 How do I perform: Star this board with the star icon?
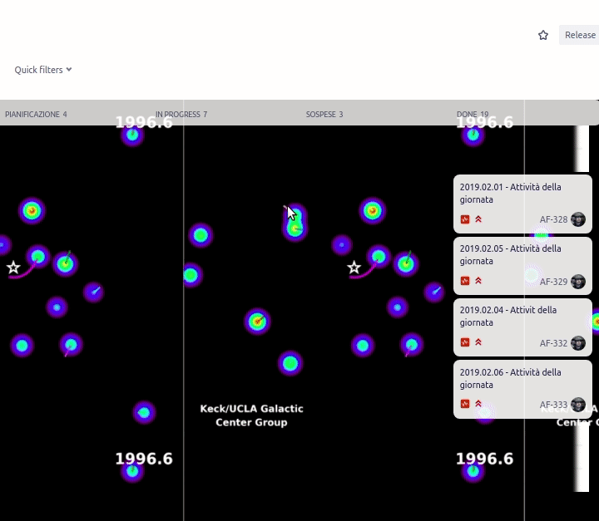point(543,35)
